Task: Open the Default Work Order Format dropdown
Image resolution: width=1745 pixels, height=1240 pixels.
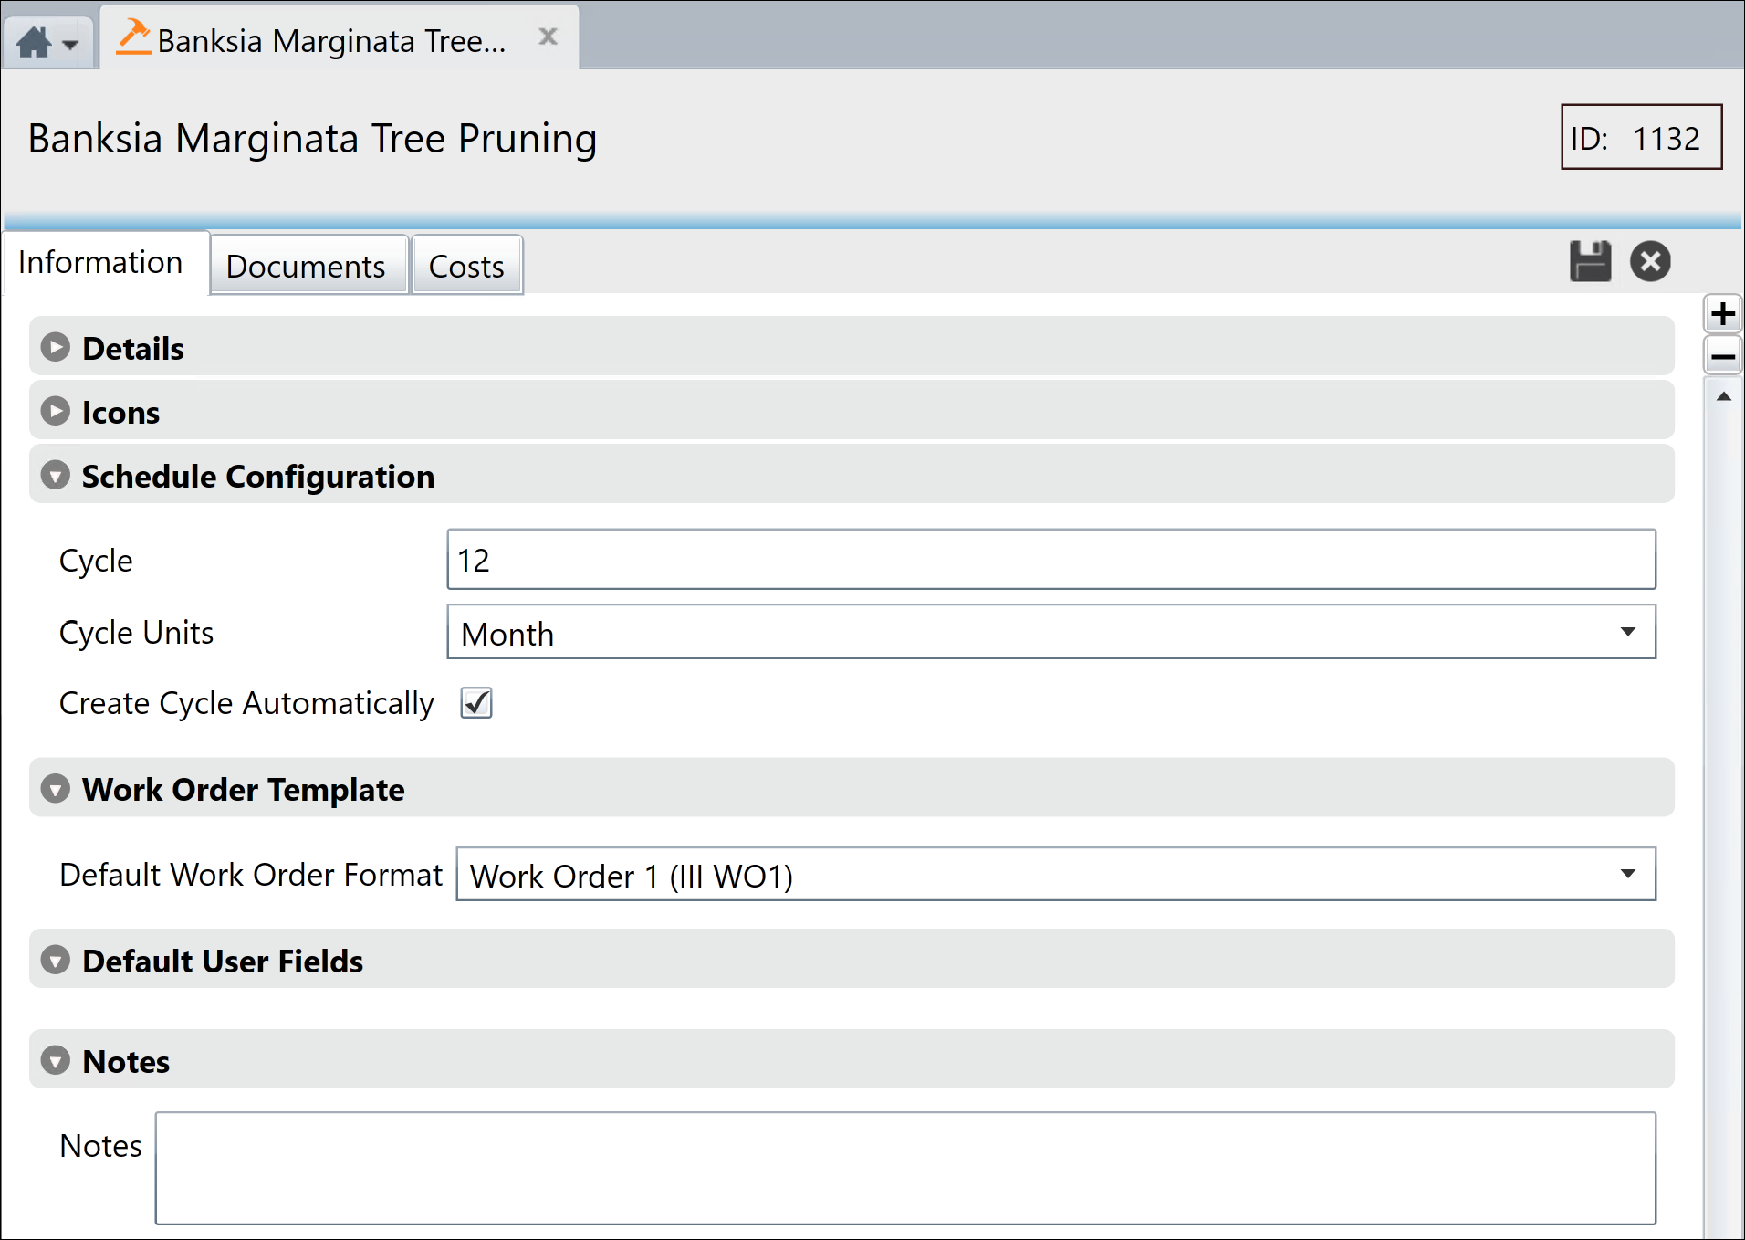Action: 1056,875
